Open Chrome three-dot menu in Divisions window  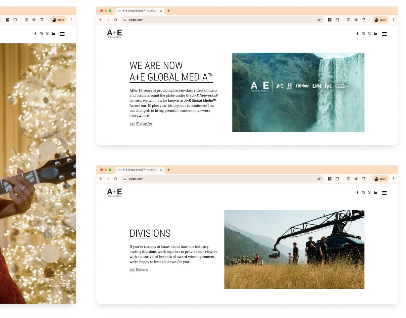tap(393, 179)
